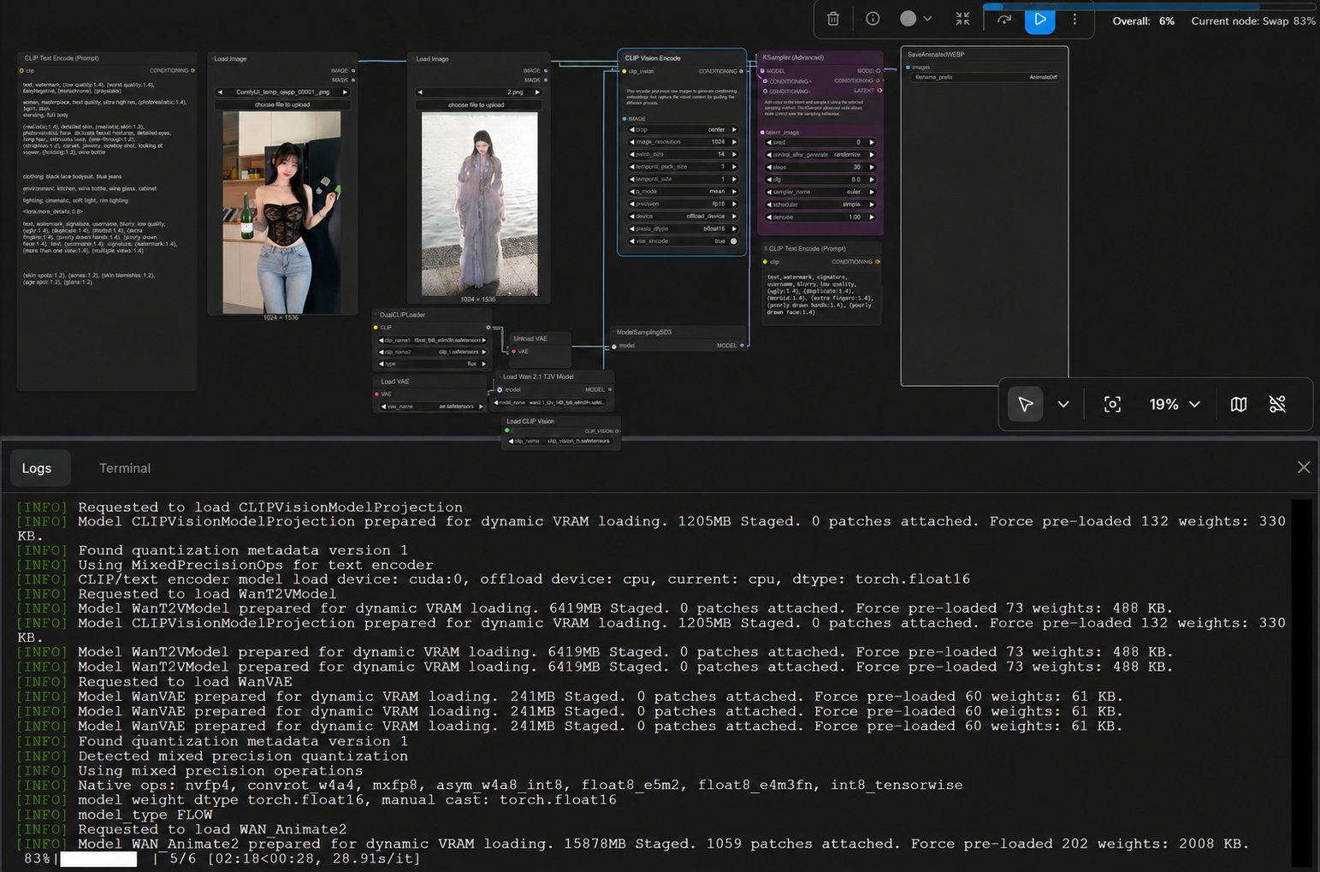Image resolution: width=1320 pixels, height=872 pixels.
Task: Click the DualCLIPLoader node title
Action: tap(402, 315)
